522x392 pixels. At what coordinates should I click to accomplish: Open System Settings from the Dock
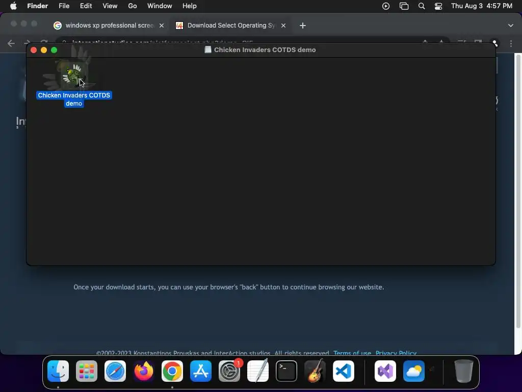pos(229,371)
